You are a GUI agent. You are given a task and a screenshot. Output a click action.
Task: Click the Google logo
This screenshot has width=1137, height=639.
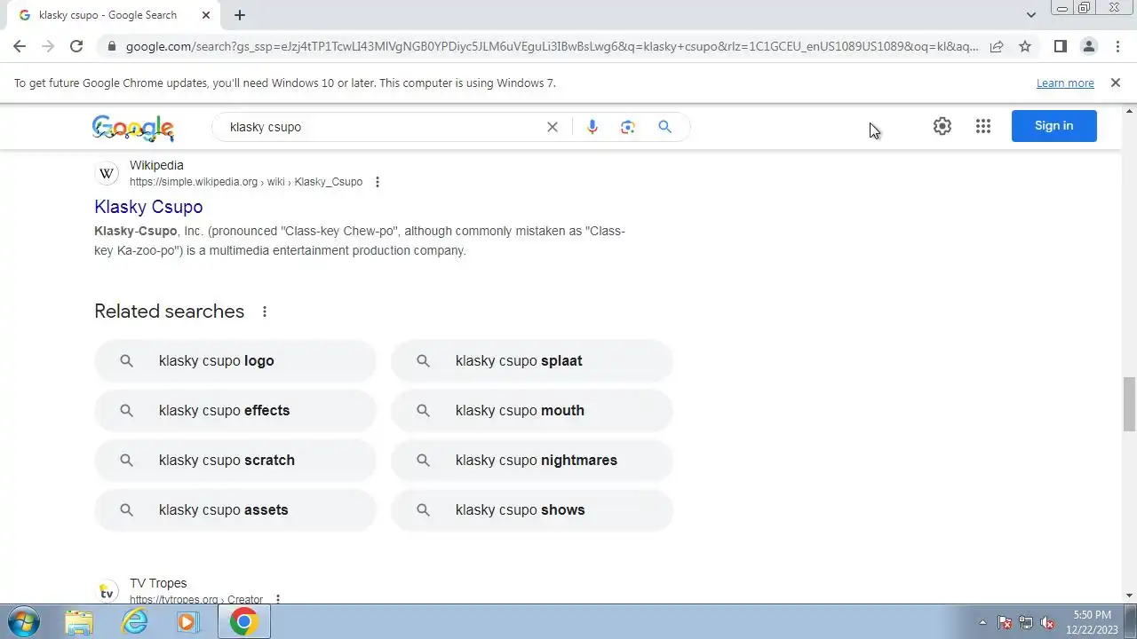(133, 128)
